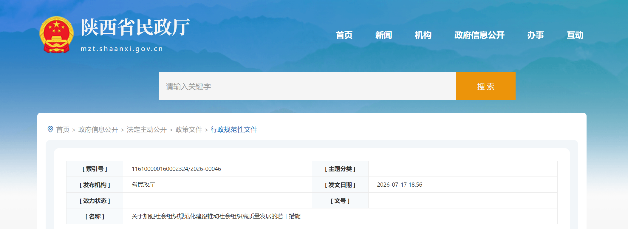Select the 互动 navigation item

click(575, 35)
